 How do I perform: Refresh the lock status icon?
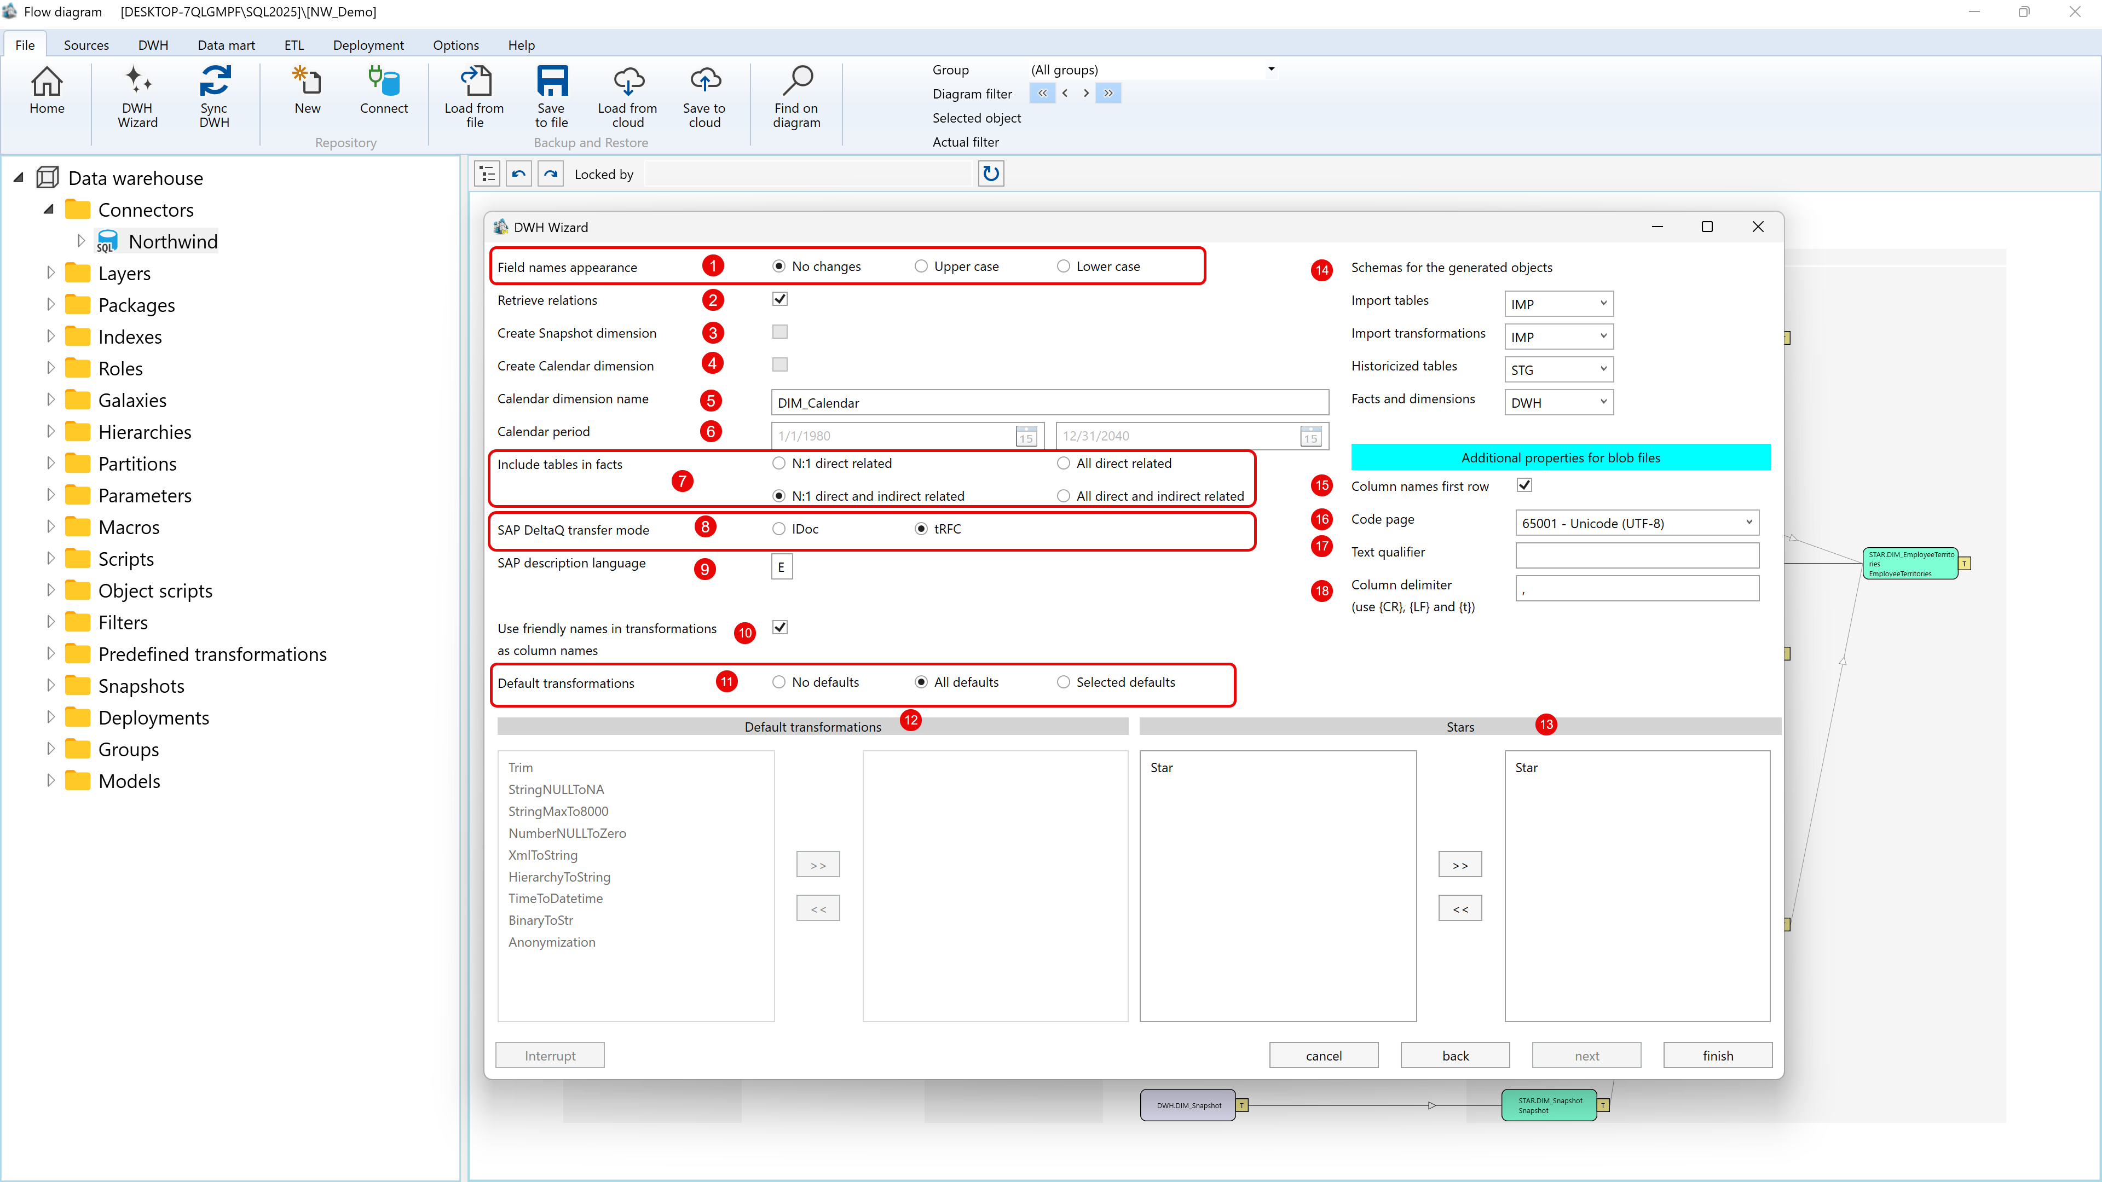coord(991,173)
